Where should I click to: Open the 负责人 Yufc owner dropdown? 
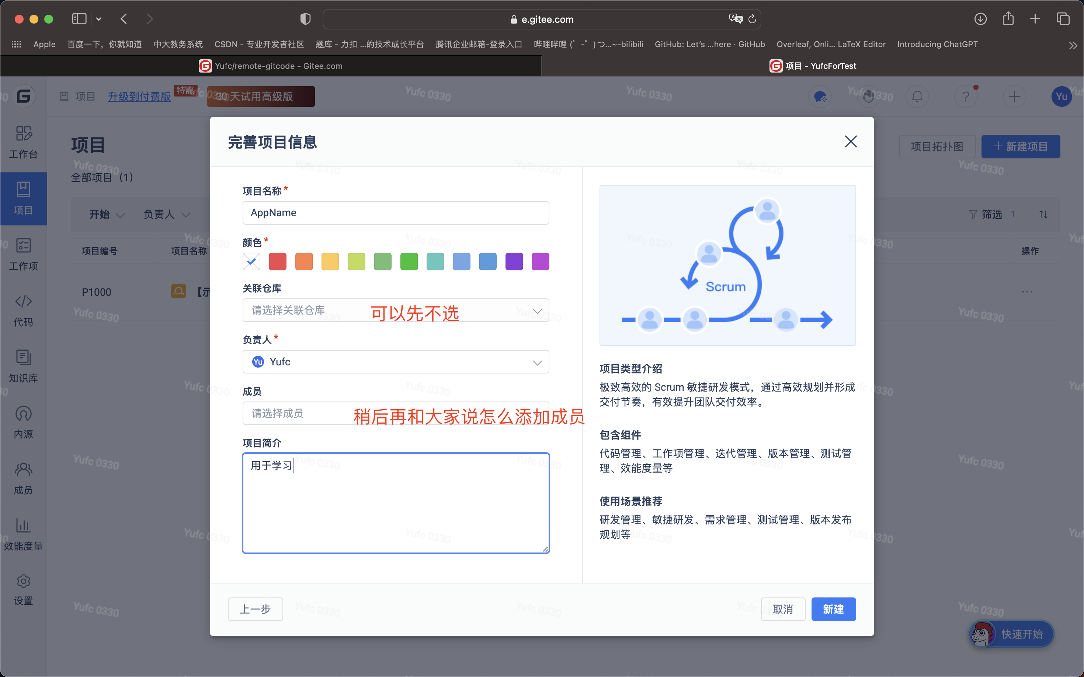(395, 362)
